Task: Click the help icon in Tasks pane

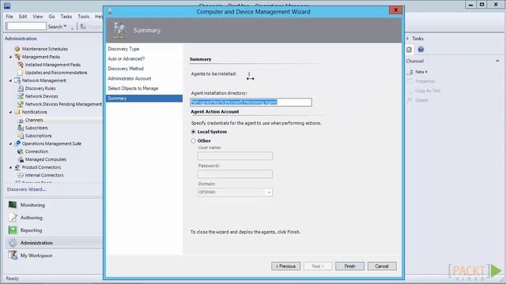Action: point(421,50)
